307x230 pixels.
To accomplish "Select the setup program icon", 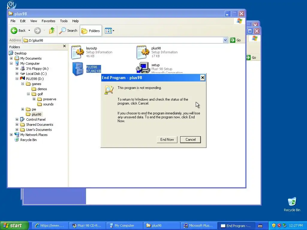I will pos(143,68).
